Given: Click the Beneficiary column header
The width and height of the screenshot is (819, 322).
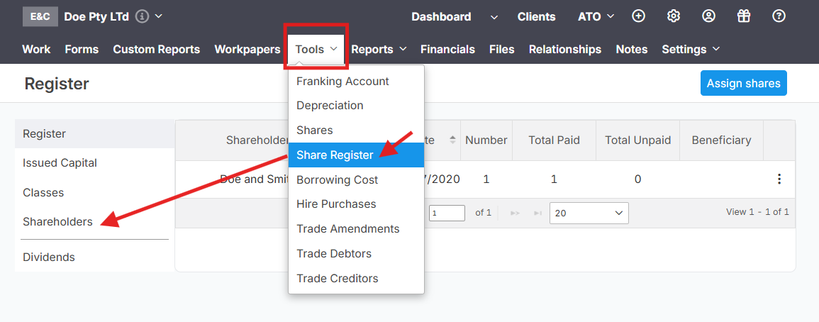Looking at the screenshot, I should [x=721, y=140].
